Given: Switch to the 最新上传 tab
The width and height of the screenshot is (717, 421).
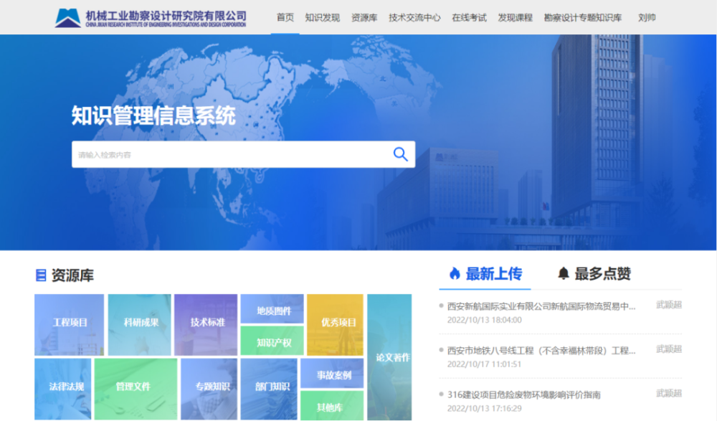Looking at the screenshot, I should (x=493, y=273).
